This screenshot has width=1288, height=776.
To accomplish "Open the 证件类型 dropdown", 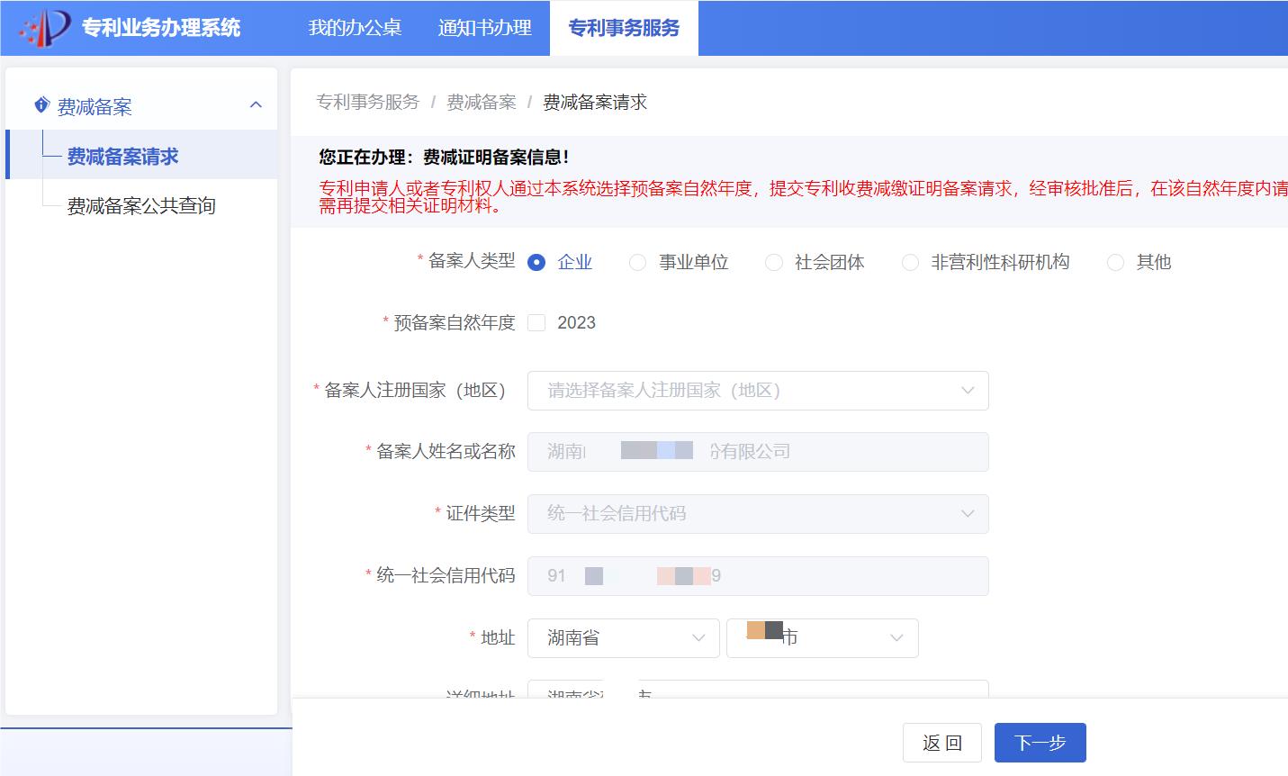I will 758,514.
